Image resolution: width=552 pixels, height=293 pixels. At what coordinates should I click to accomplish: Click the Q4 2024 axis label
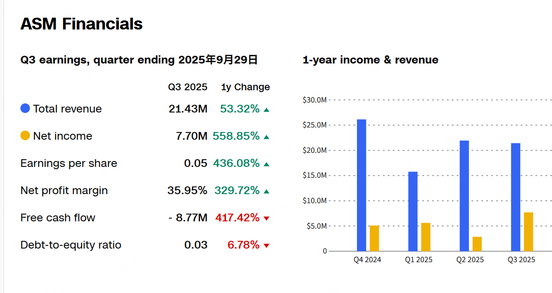[367, 260]
